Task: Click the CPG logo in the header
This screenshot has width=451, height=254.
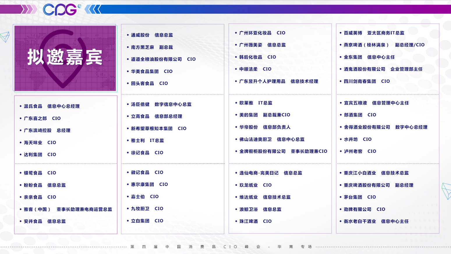Action: pos(62,9)
